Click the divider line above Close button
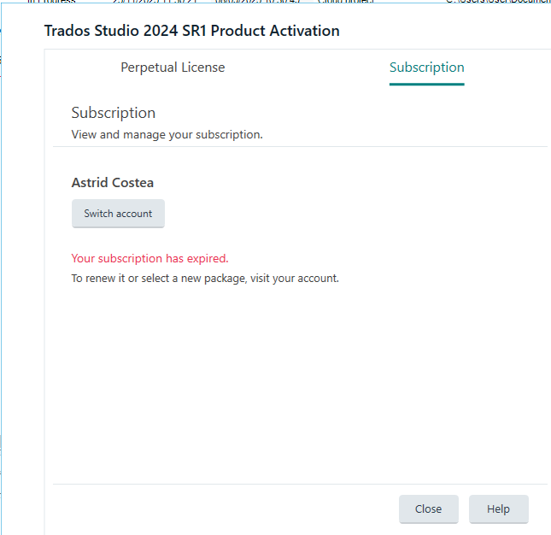The height and width of the screenshot is (535, 551). 299,484
